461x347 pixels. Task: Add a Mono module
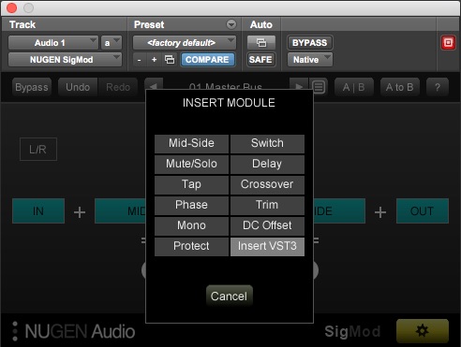[x=191, y=225]
